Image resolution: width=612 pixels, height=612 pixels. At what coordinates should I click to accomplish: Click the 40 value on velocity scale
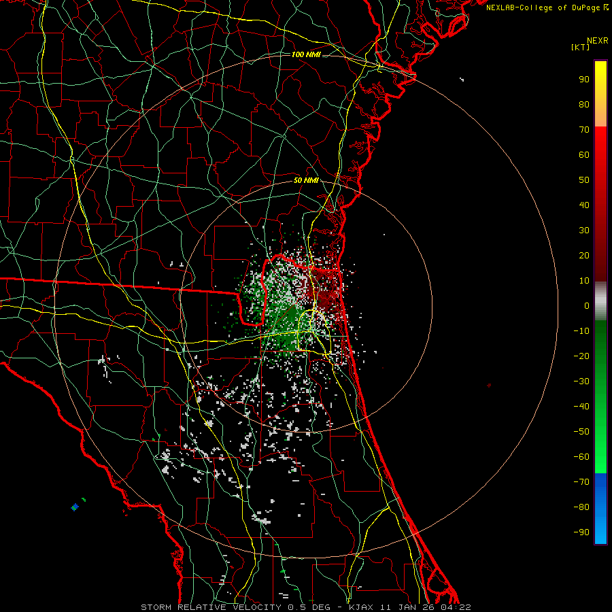pos(584,205)
